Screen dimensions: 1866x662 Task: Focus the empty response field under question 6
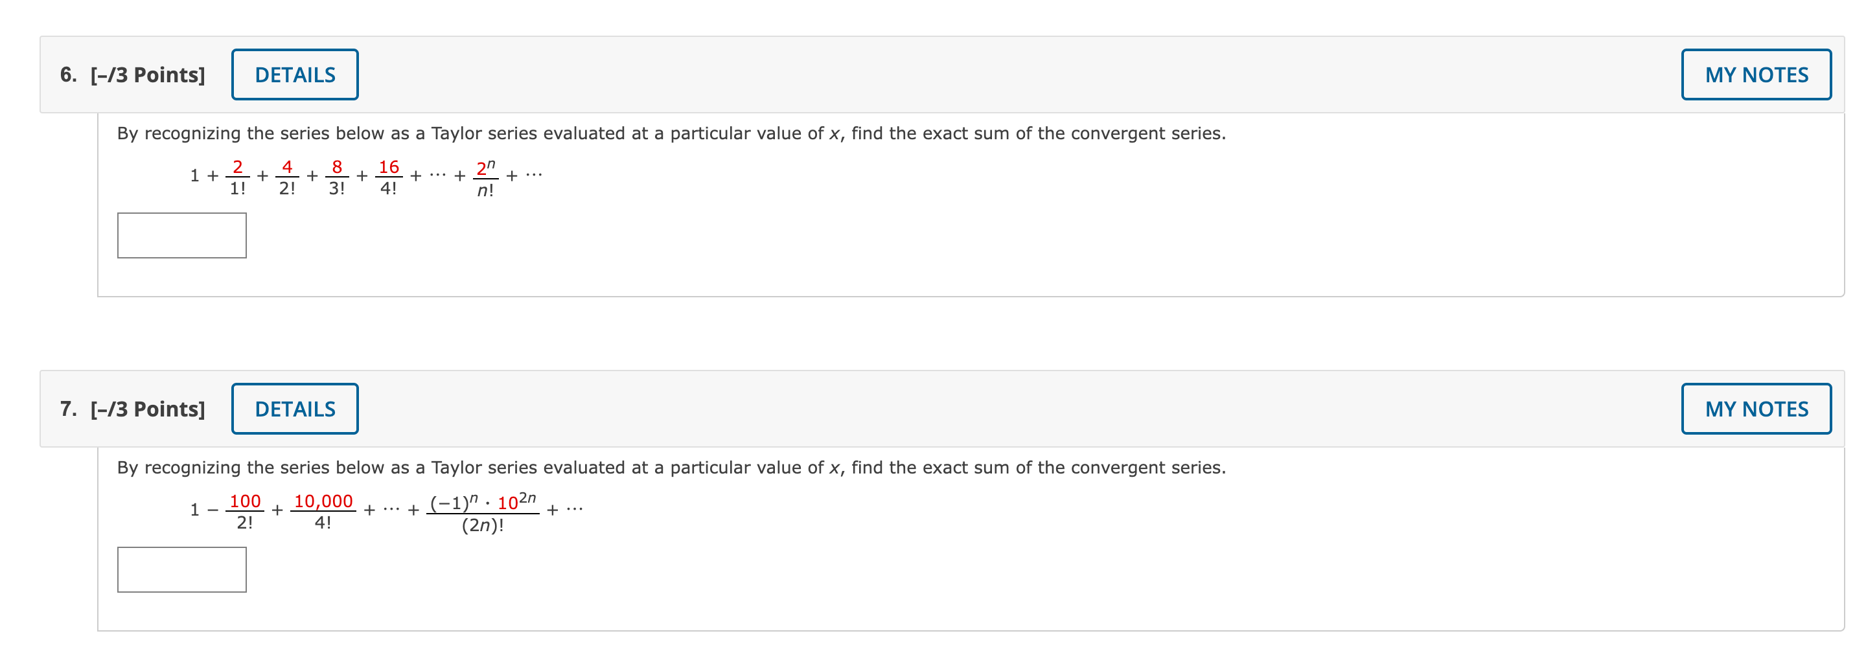(181, 234)
